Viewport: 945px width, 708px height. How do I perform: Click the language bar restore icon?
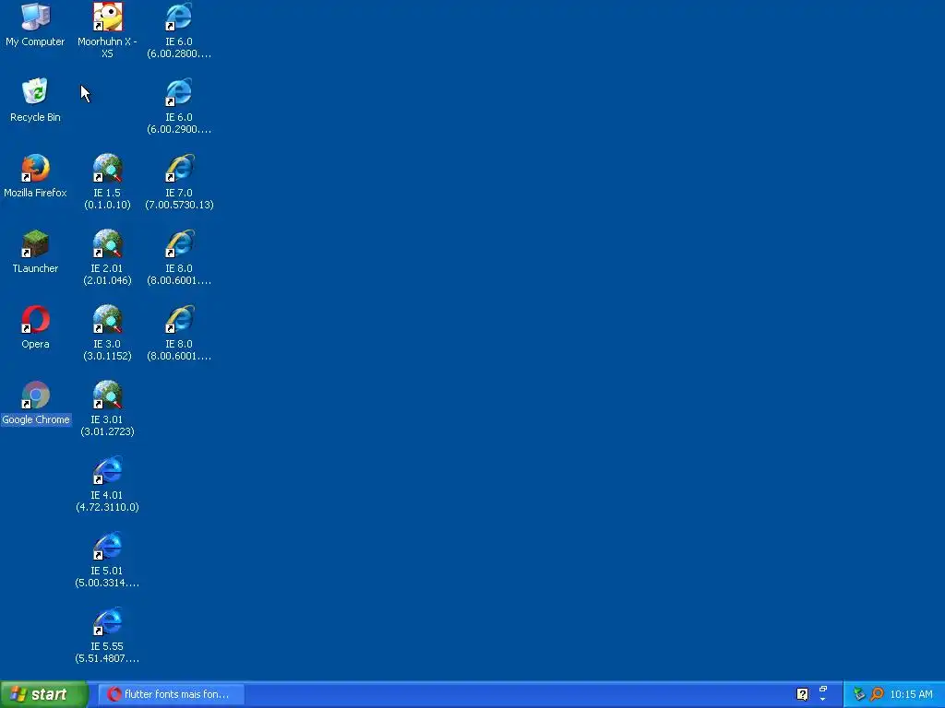click(822, 689)
